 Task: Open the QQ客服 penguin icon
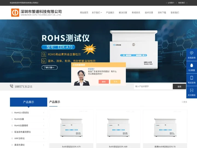click(x=192, y=65)
